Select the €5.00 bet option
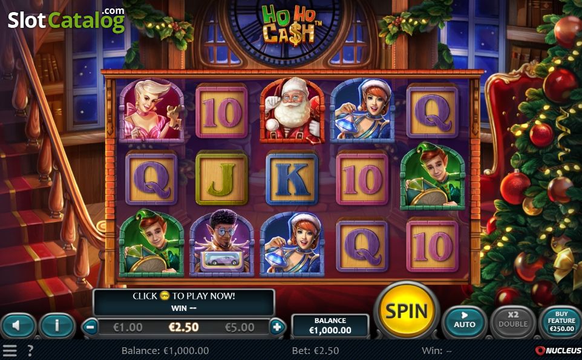Viewport: 582px width, 360px height. coord(240,327)
